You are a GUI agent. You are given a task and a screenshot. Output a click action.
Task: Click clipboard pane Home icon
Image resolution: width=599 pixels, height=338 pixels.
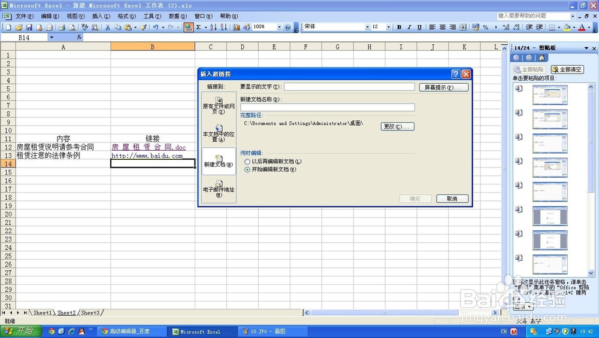pyautogui.click(x=541, y=57)
